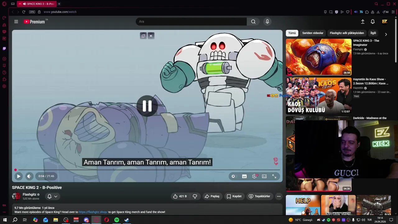398x224 pixels.
Task: Click the address bar URL
Action: point(60,12)
